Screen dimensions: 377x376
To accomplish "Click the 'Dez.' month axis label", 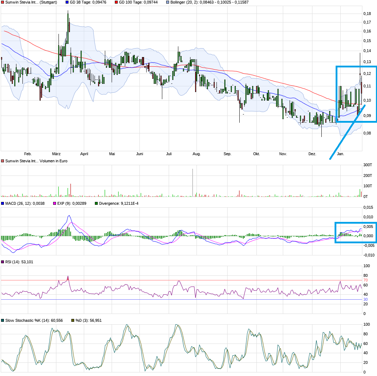I will coord(312,154).
